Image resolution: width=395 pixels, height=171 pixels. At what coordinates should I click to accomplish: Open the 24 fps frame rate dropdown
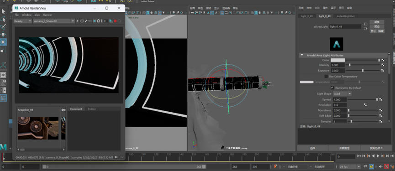350,166
